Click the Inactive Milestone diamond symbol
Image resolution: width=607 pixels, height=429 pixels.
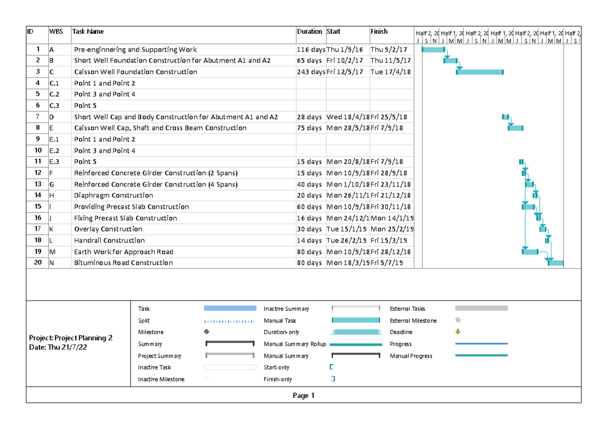tap(206, 379)
